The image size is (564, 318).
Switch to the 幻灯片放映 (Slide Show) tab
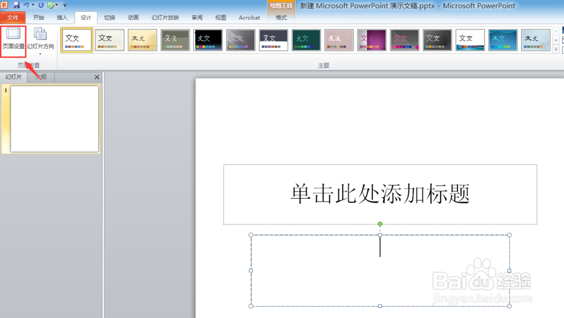(x=165, y=18)
